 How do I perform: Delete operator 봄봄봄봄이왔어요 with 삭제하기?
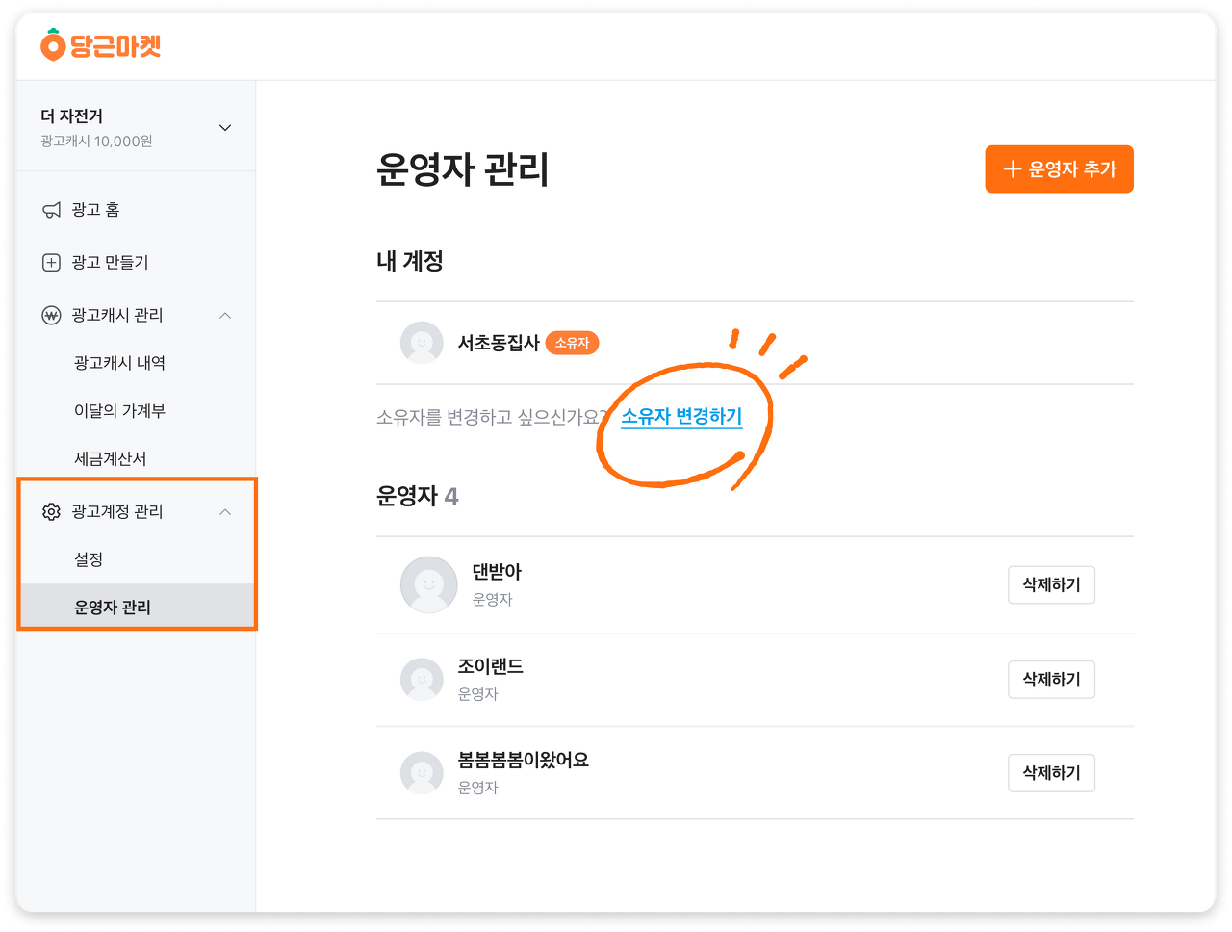click(x=1051, y=772)
